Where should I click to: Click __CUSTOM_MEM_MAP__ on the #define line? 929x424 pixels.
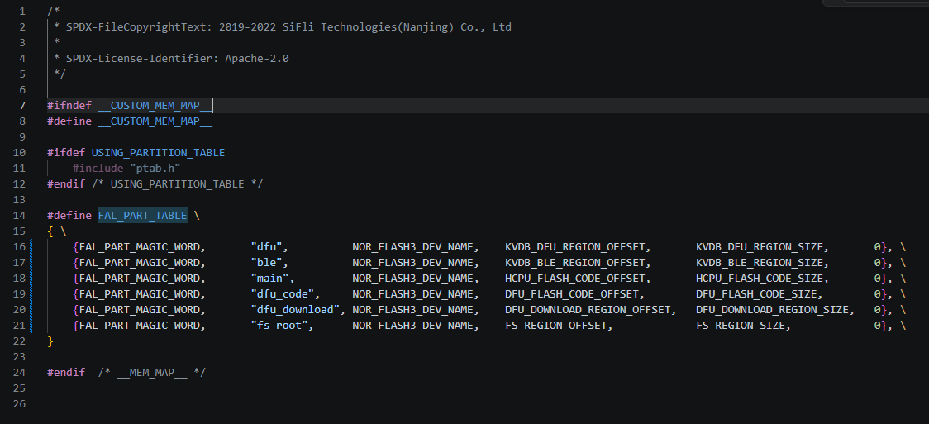pyautogui.click(x=155, y=121)
